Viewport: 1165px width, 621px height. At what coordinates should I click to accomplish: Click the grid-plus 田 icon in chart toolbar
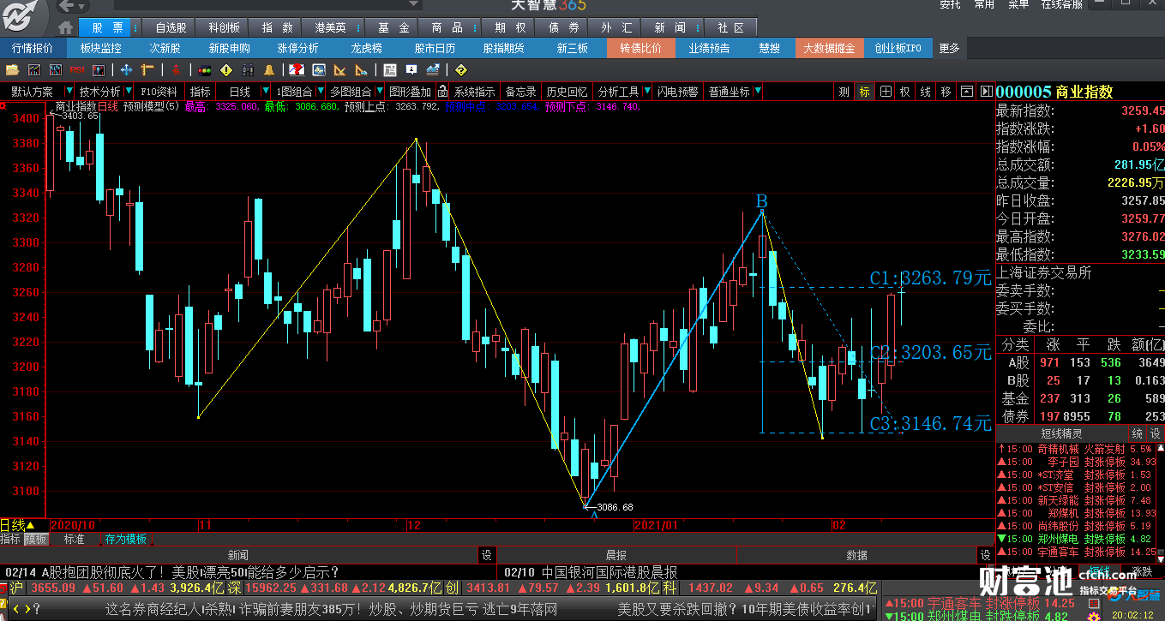click(886, 91)
